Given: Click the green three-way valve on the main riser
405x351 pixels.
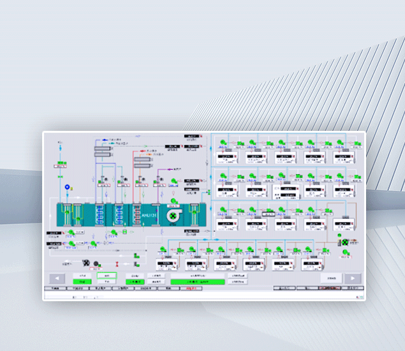Looking at the screenshot, I should (209, 192).
